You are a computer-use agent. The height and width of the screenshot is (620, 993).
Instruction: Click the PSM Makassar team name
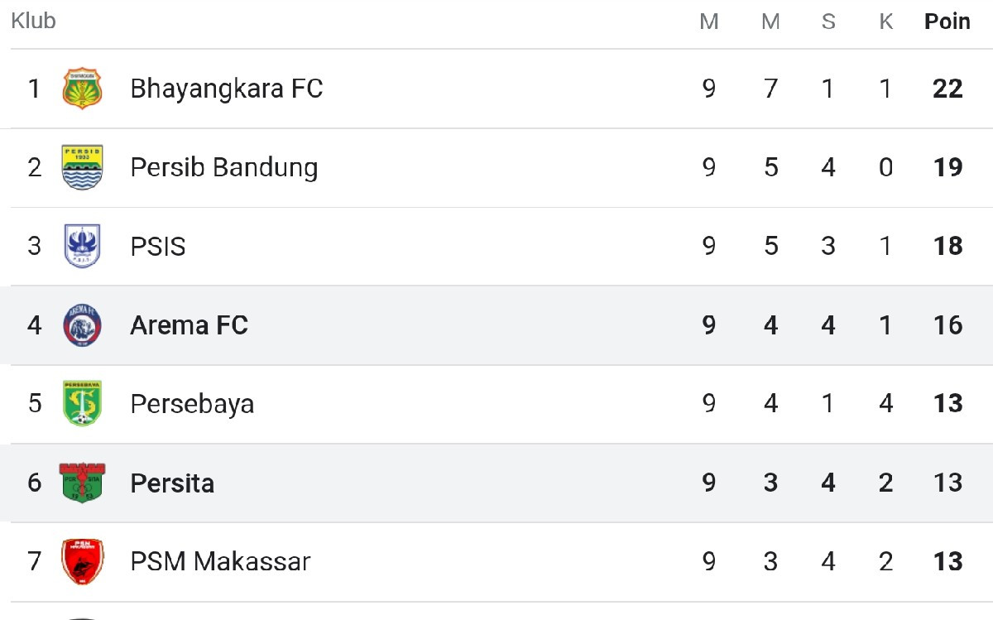pyautogui.click(x=218, y=561)
